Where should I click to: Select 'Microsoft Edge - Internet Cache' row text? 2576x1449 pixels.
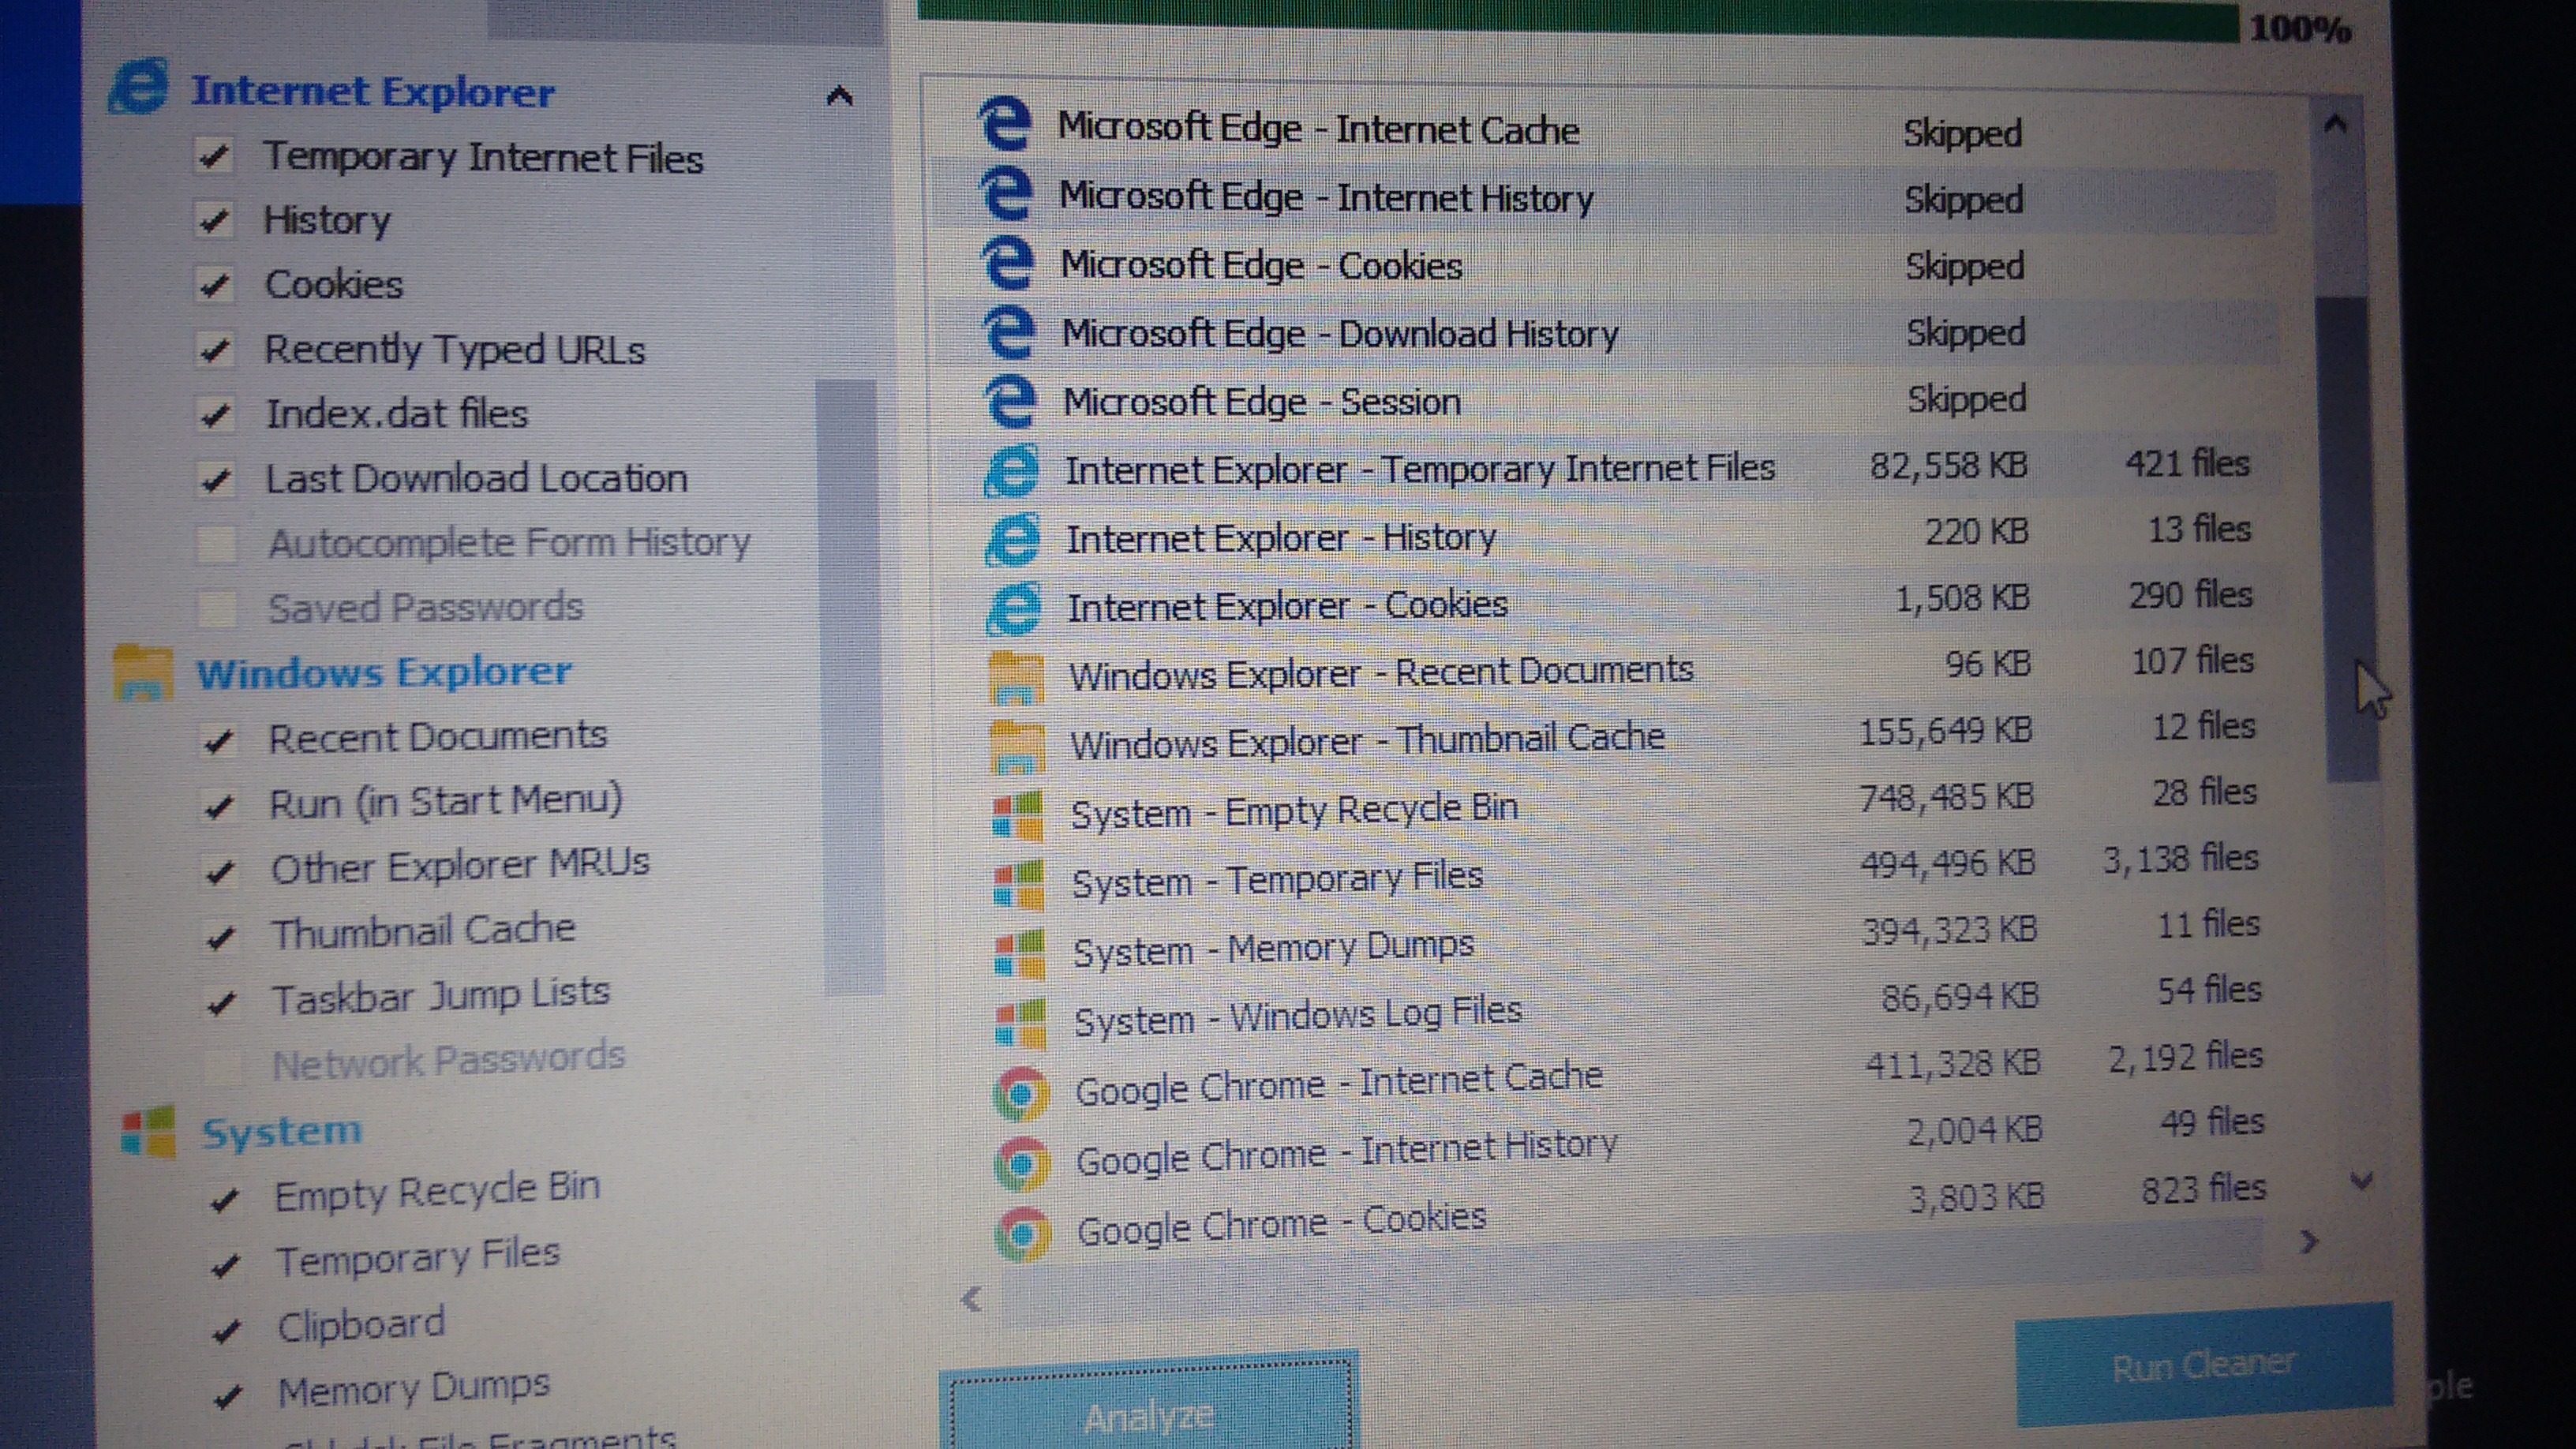(x=1319, y=129)
